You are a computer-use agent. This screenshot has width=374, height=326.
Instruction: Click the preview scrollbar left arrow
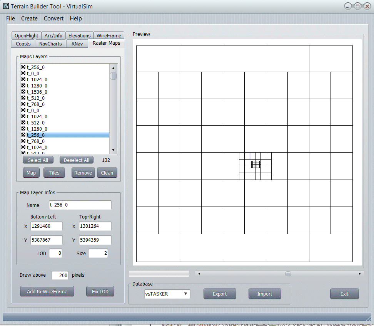coord(199,274)
